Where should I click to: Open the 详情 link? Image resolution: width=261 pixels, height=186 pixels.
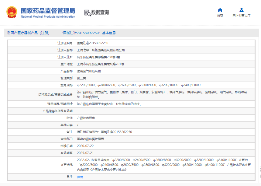pos(80,177)
